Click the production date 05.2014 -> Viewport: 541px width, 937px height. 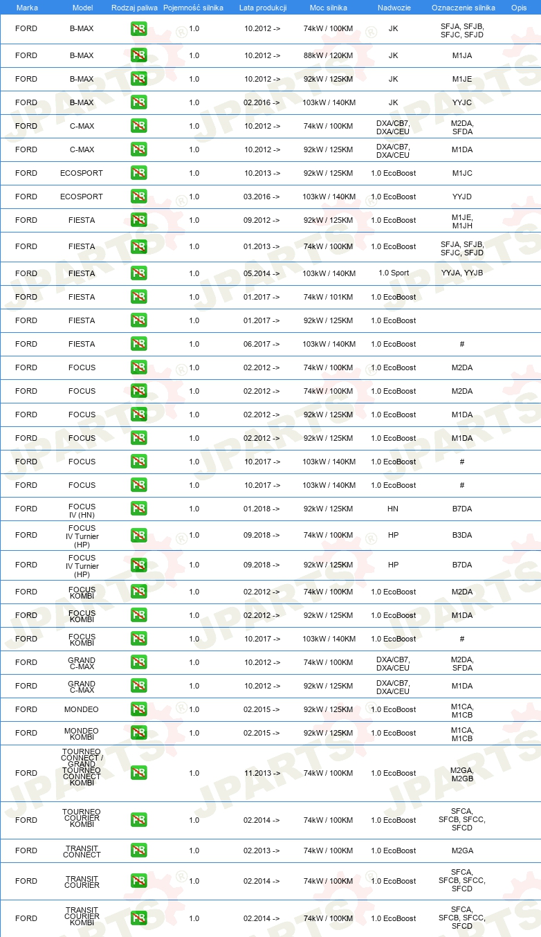click(262, 273)
